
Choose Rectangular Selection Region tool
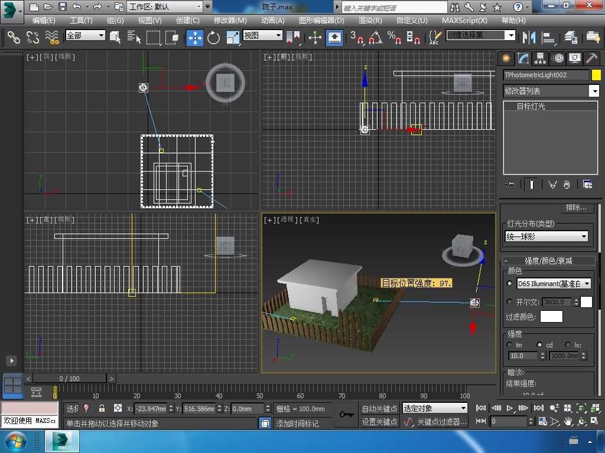click(x=153, y=37)
